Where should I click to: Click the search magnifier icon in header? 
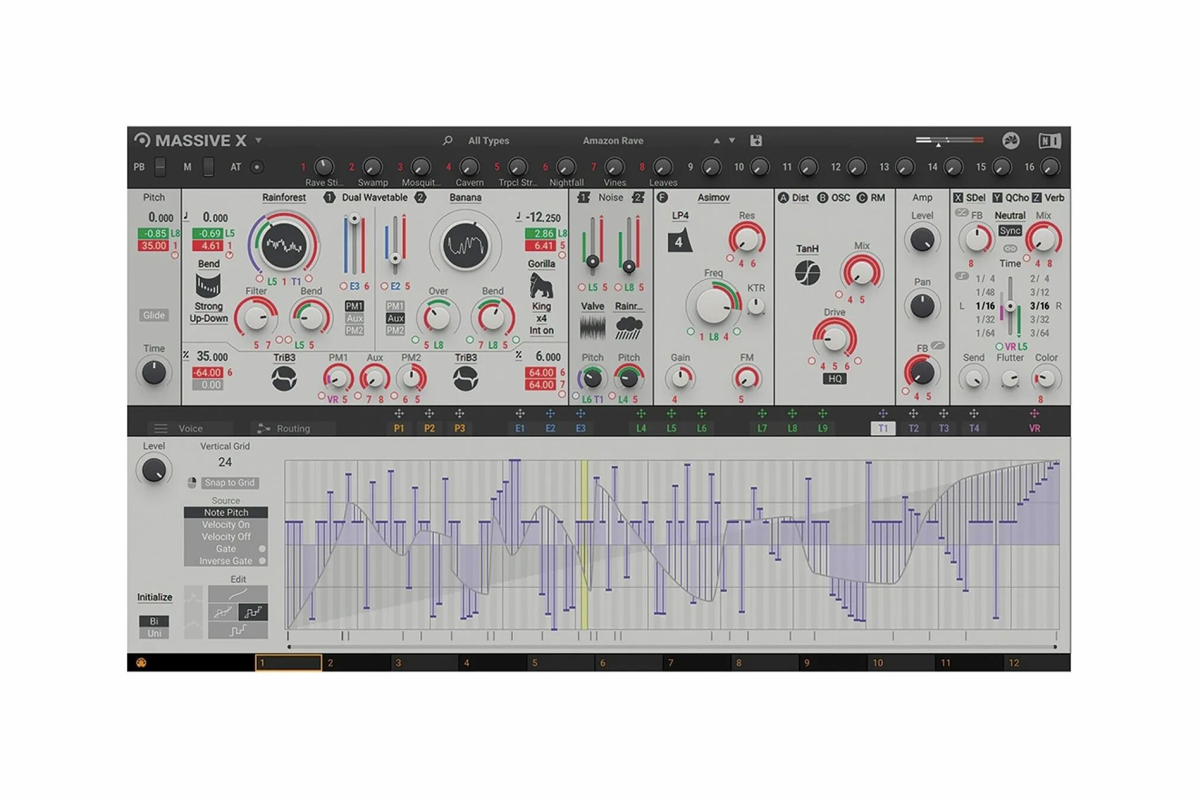point(447,141)
